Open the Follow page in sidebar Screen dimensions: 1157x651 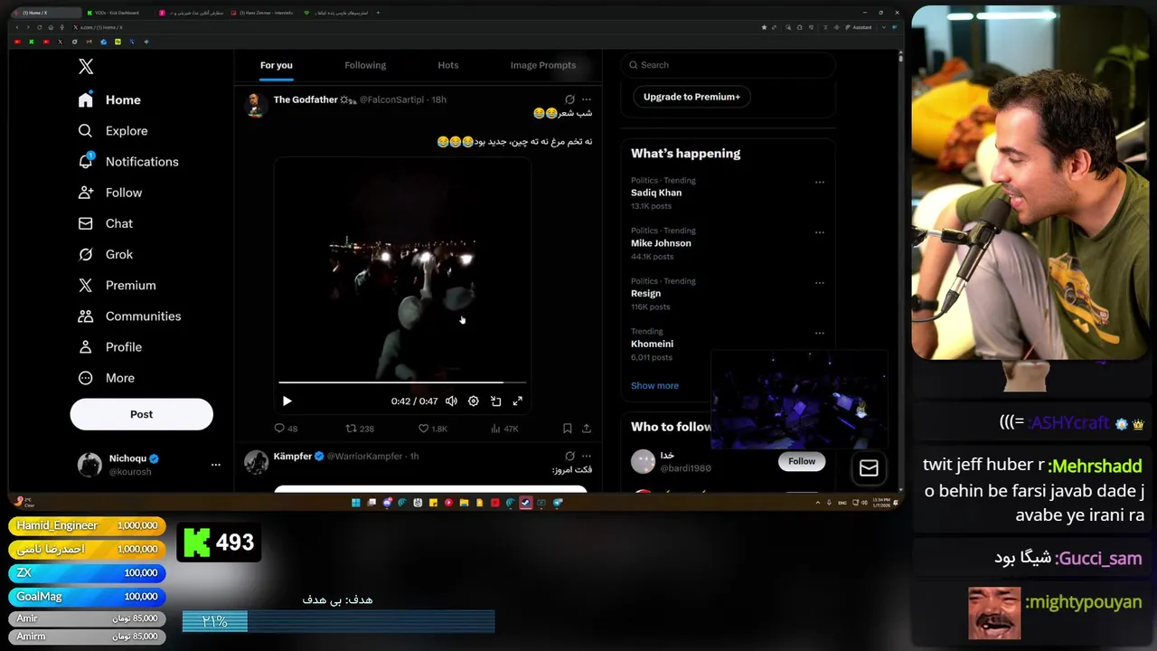110,193
